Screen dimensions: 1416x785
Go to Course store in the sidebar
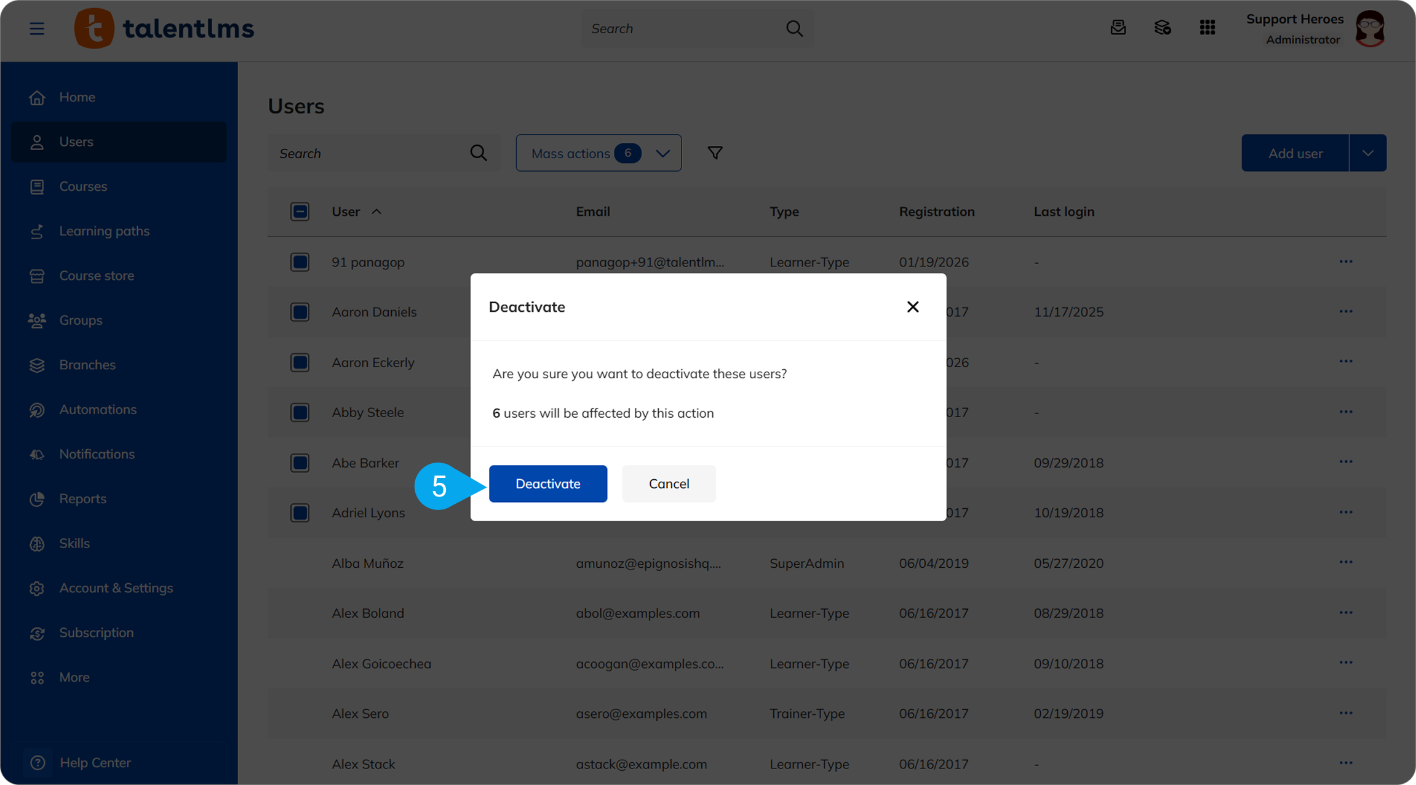(119, 276)
